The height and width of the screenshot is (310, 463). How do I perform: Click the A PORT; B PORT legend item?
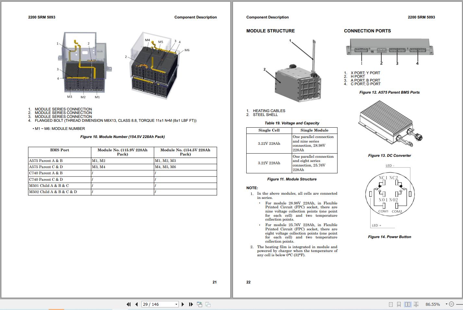point(365,80)
